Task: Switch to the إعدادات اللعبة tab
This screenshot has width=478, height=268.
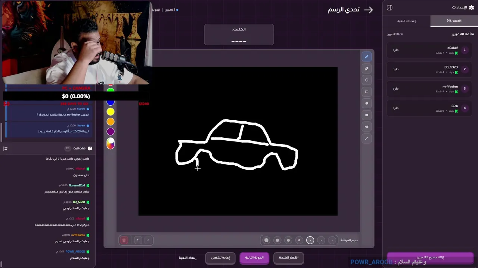Action: 407,21
